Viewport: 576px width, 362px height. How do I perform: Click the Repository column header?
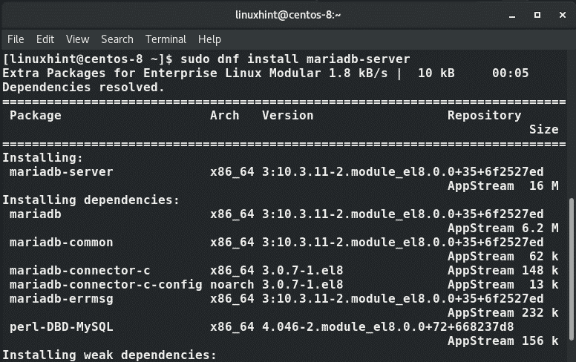(484, 115)
